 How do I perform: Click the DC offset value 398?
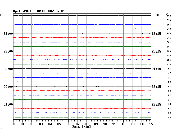169,20
